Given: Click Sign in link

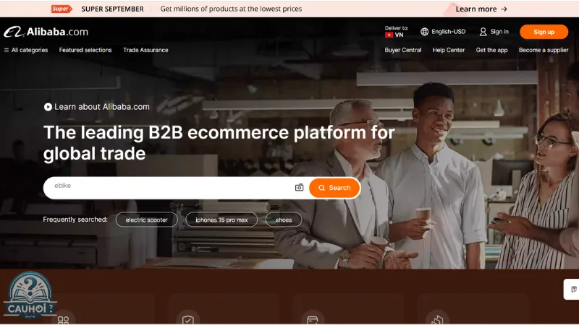Looking at the screenshot, I should [499, 32].
